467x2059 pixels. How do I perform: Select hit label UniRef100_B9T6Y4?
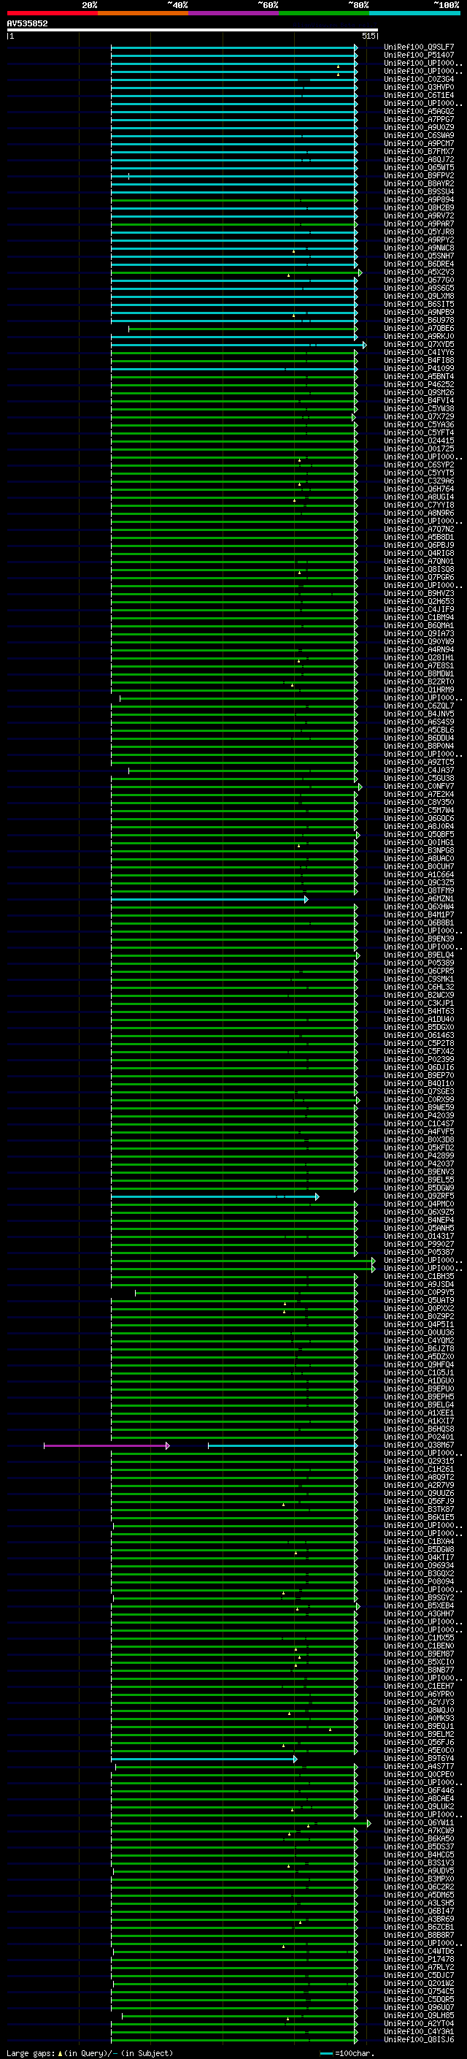pyautogui.click(x=419, y=1759)
